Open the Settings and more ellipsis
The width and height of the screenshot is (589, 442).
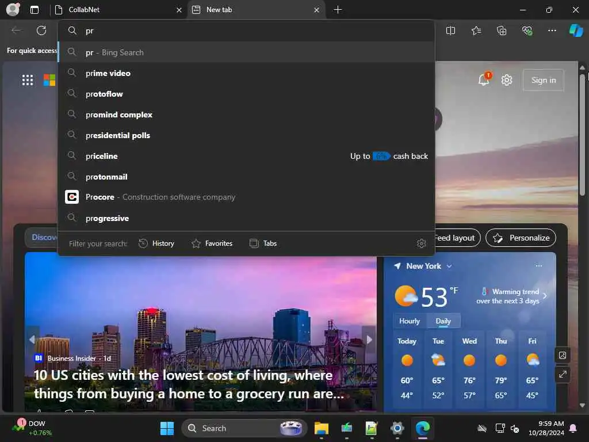[x=552, y=31]
